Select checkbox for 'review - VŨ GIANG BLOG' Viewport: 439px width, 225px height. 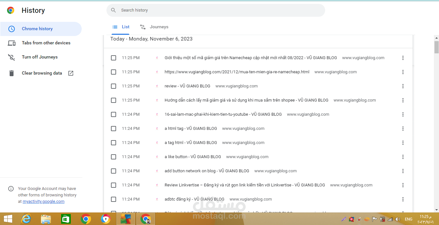114,86
